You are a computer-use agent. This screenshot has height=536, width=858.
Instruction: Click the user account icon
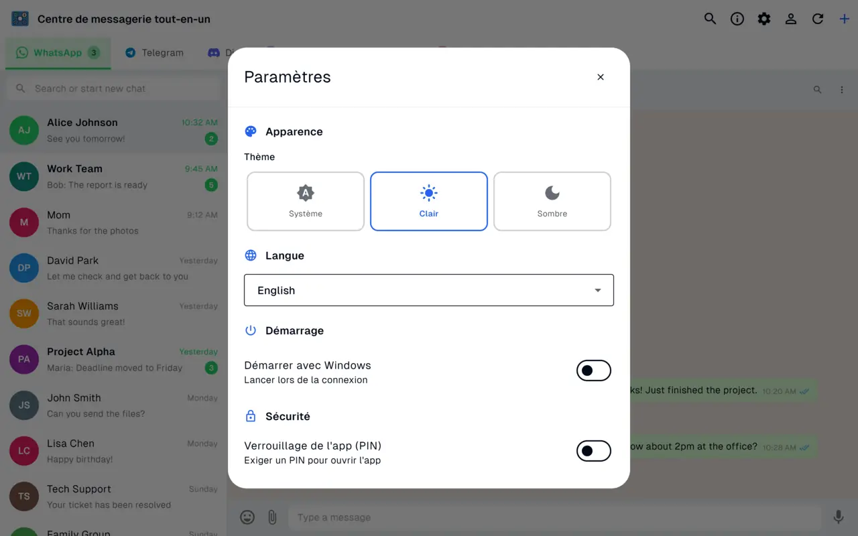point(791,19)
